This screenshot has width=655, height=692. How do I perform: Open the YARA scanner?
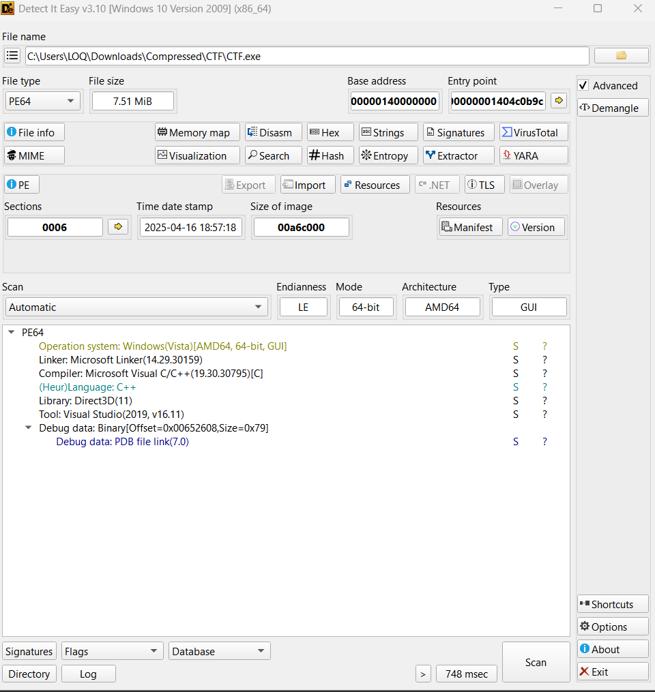click(x=534, y=155)
